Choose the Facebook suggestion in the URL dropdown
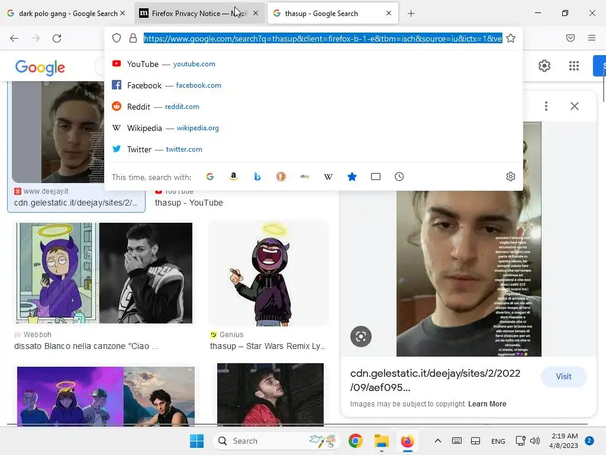This screenshot has width=606, height=455. [314, 85]
